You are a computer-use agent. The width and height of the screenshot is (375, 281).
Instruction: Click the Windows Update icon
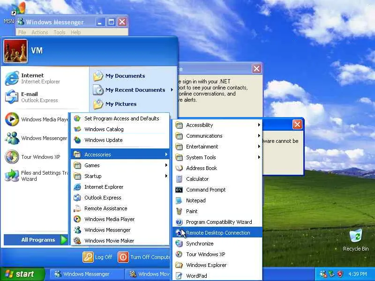coord(77,140)
